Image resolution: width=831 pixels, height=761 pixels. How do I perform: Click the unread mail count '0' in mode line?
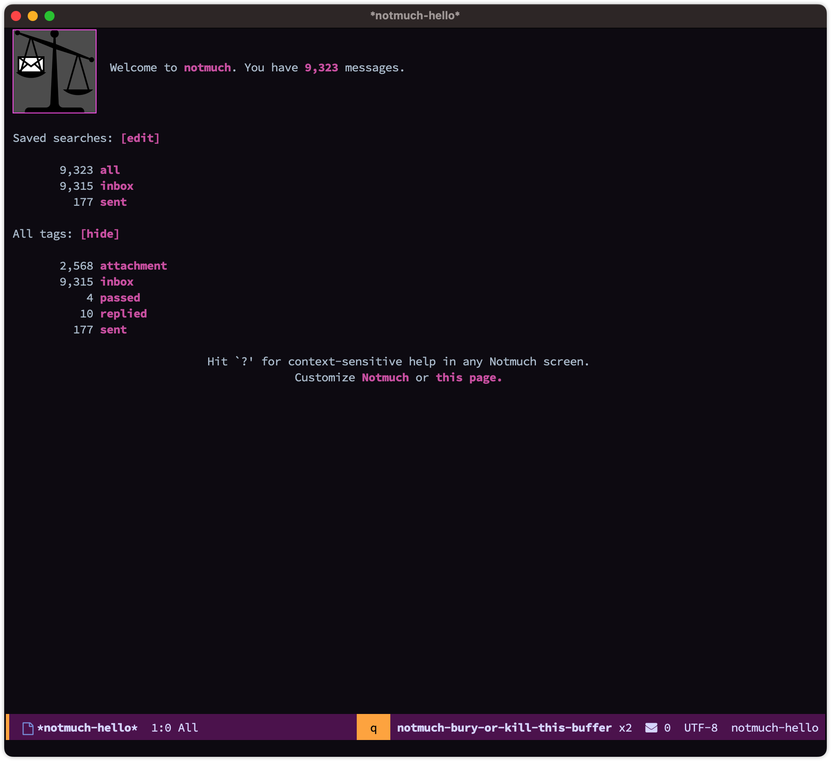pyautogui.click(x=667, y=728)
